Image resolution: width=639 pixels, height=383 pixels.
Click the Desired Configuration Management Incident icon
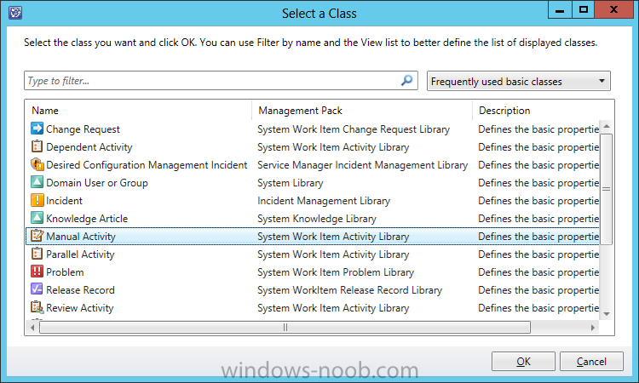(37, 164)
